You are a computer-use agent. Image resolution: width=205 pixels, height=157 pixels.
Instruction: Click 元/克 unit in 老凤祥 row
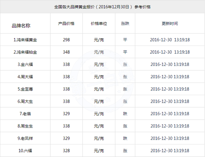tap(99, 138)
